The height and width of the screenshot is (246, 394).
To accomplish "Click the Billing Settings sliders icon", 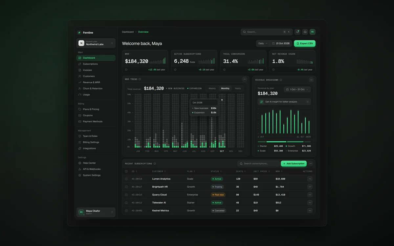I will point(80,142).
